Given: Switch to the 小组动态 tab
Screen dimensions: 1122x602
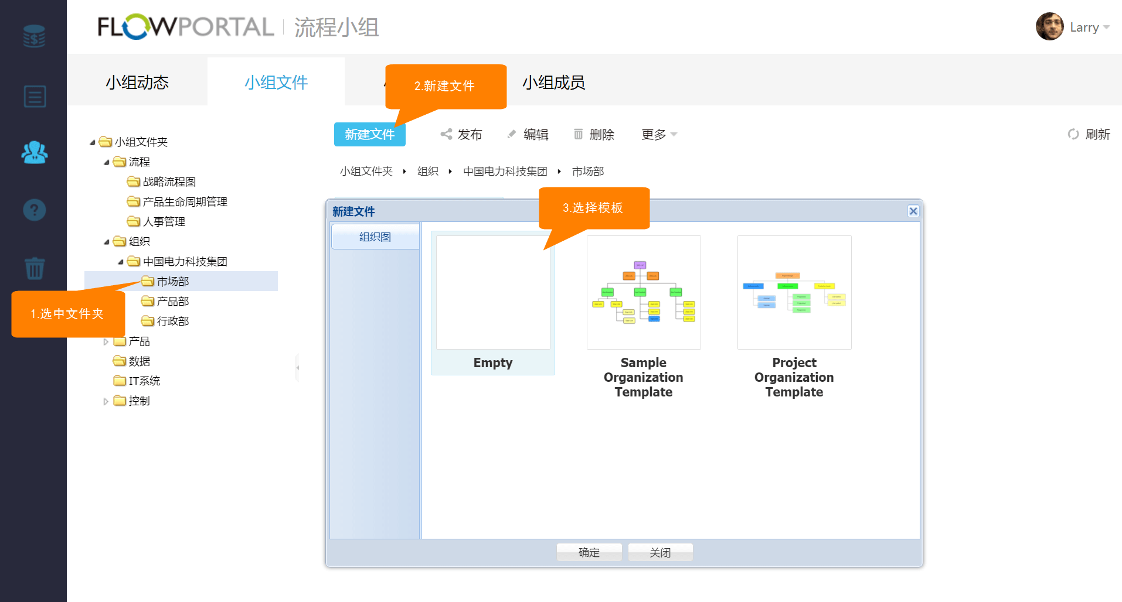Looking at the screenshot, I should pyautogui.click(x=137, y=82).
